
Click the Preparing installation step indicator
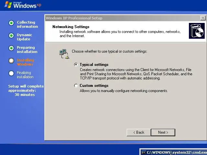tap(11, 48)
